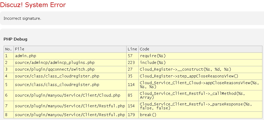Click line number 35 cell
This screenshot has width=264, height=120.
[x=130, y=76]
